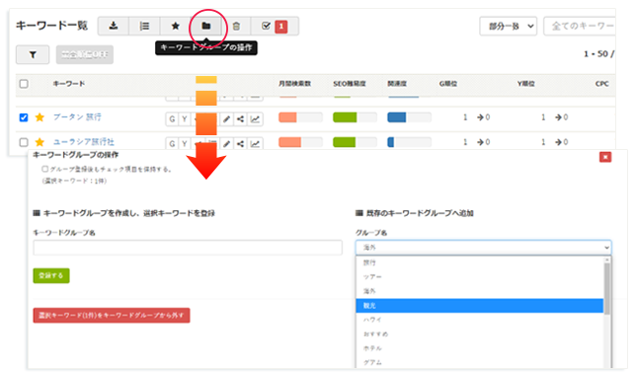Check the ユーラシア旅行社 row checkbox
This screenshot has width=636, height=375.
tap(24, 142)
